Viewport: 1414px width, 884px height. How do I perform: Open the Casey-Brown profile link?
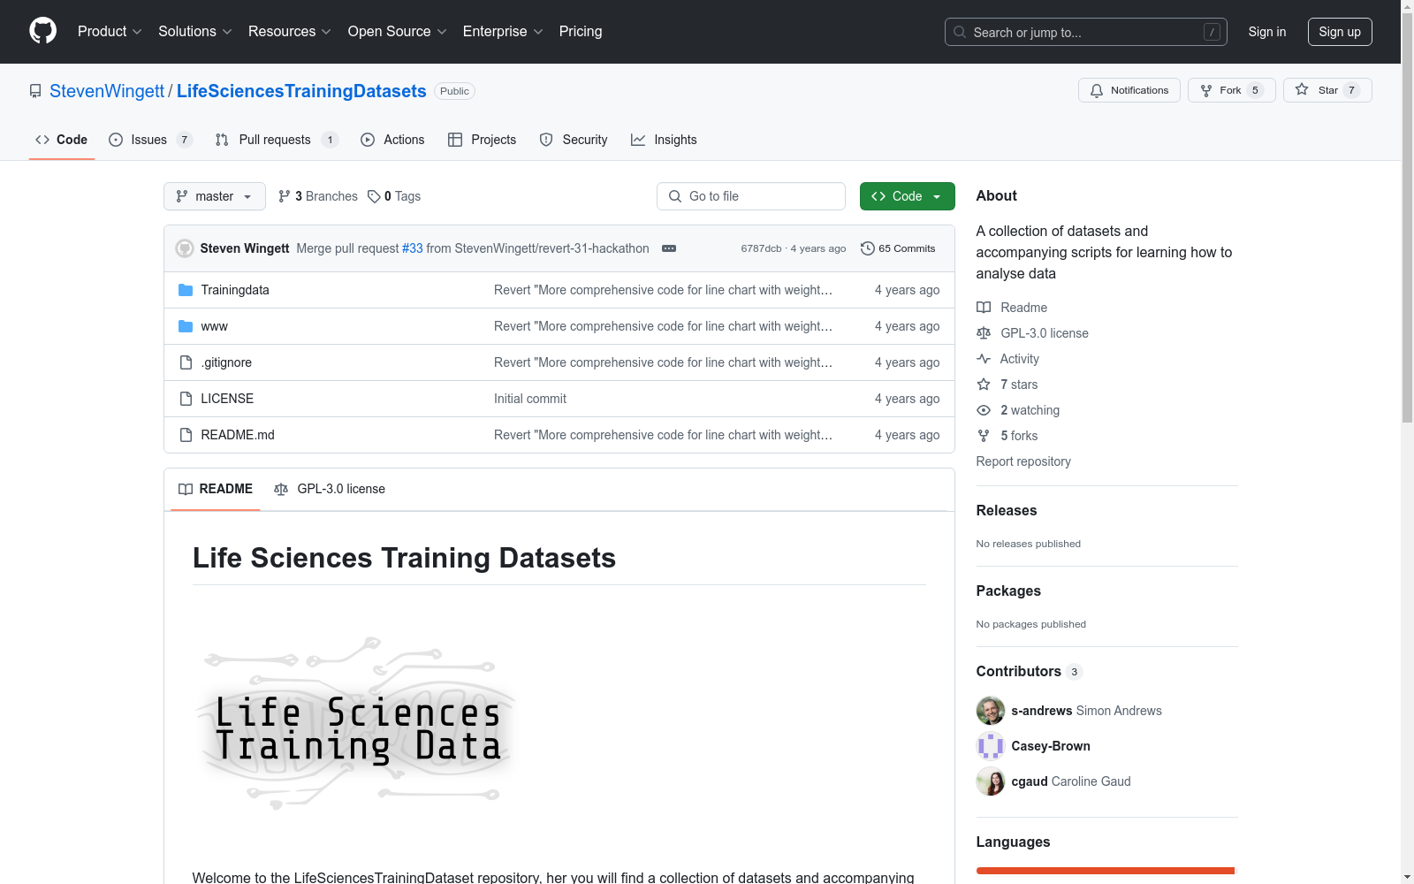(1051, 746)
